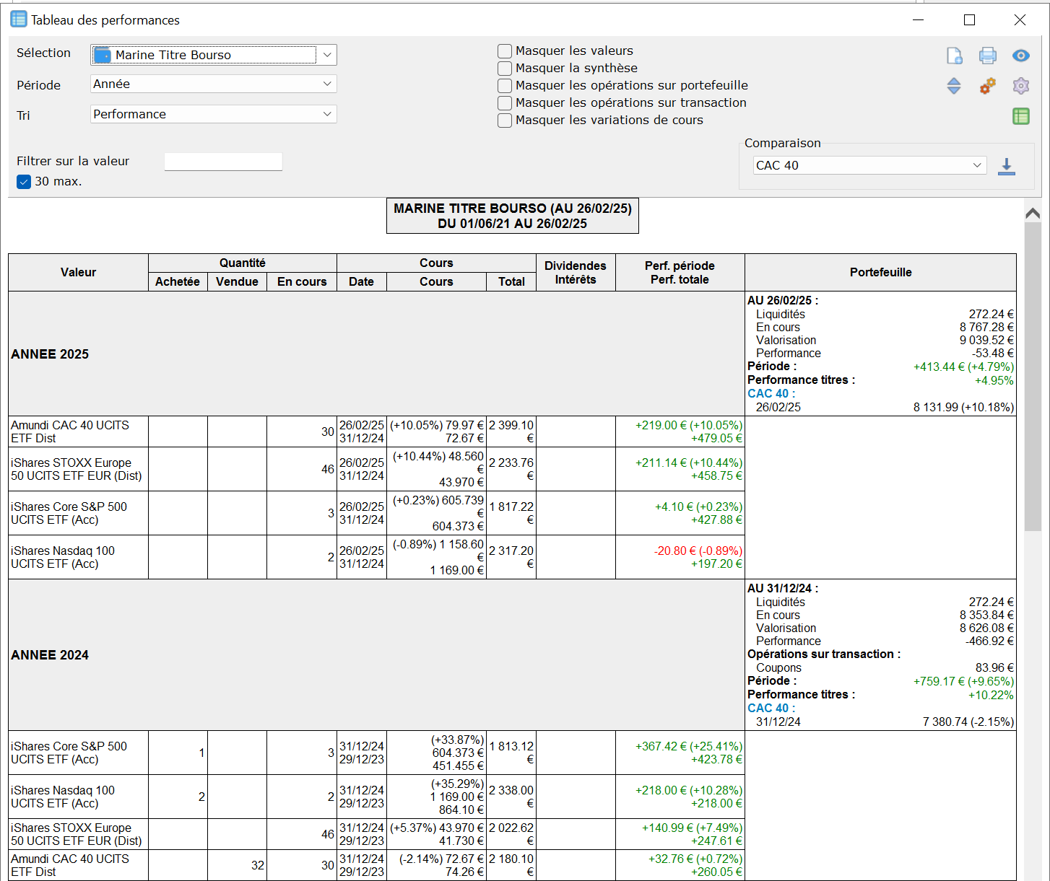This screenshot has height=881, width=1050.
Task: Open the purple gear settings icon
Action: [x=1020, y=86]
